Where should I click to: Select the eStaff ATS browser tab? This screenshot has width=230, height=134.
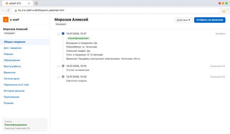(x=17, y=3)
